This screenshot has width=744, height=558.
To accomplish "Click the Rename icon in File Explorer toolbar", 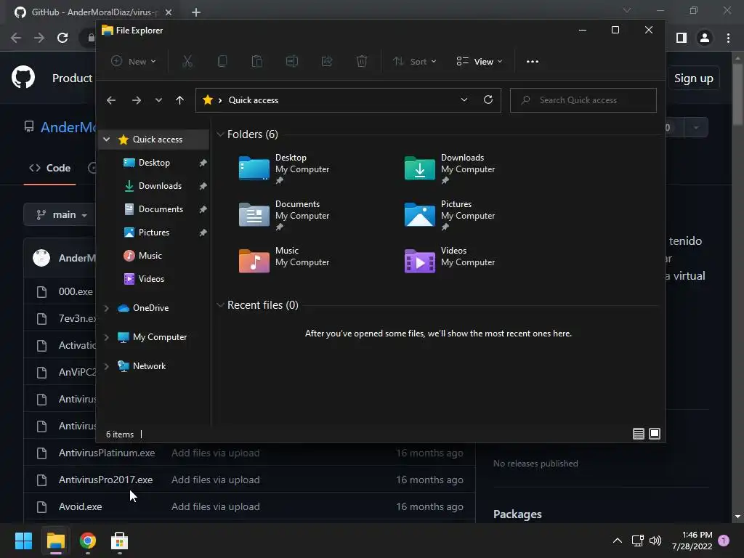I will coord(292,61).
